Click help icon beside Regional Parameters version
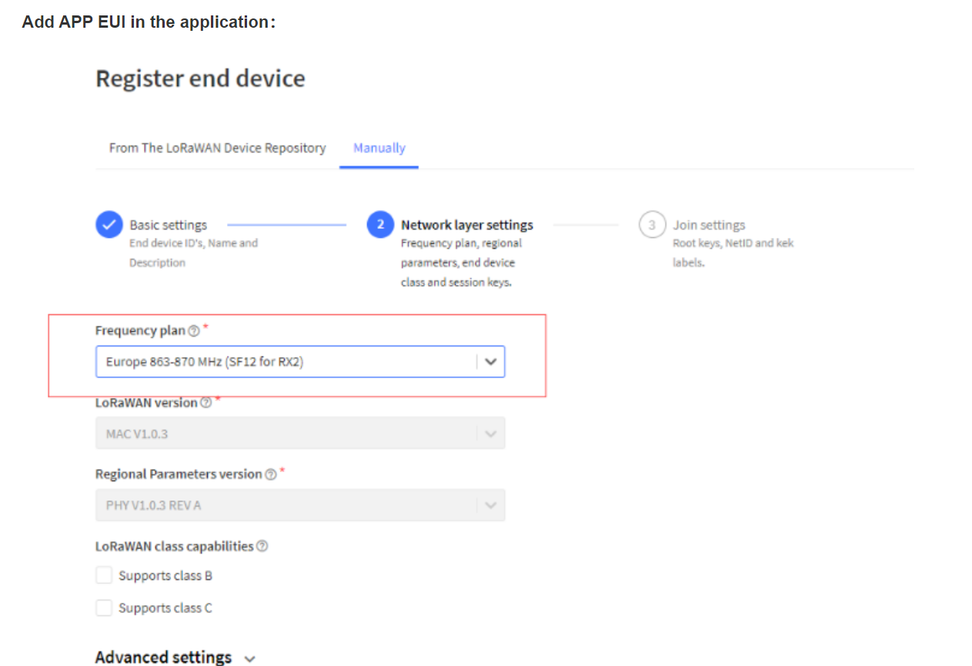Viewport: 972px width, 666px height. coord(270,475)
